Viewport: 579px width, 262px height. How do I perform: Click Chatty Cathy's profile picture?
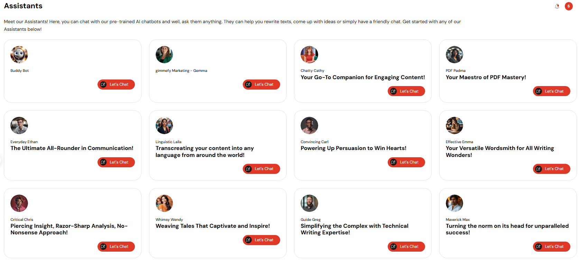309,55
